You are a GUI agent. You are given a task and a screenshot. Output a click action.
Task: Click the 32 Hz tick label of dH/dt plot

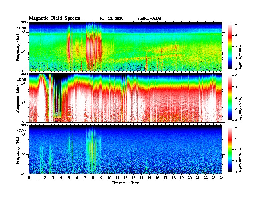pos(24,22)
